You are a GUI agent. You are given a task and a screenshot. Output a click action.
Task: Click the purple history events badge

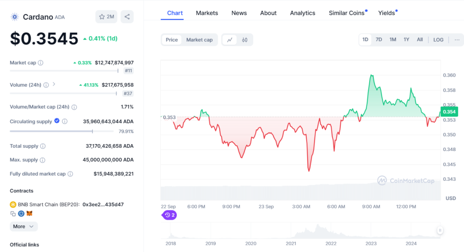(169, 215)
